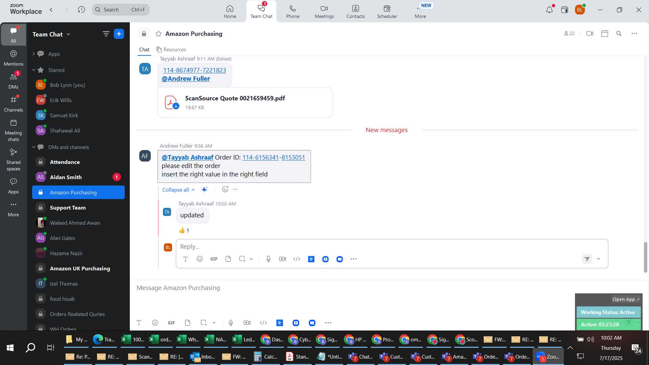Switch to the Meetings tab
The image size is (649, 365).
pyautogui.click(x=324, y=11)
